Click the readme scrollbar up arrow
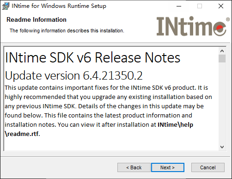Screen dimensions: 232x179 coord(222,51)
